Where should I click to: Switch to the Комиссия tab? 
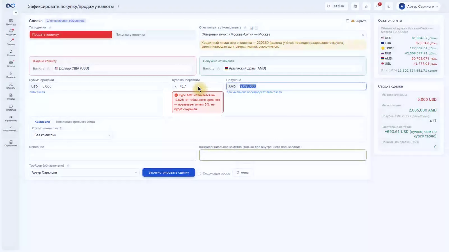point(42,122)
